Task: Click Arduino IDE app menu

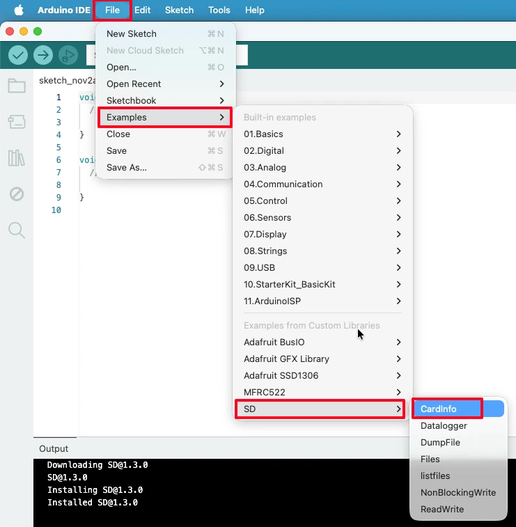Action: pyautogui.click(x=64, y=10)
